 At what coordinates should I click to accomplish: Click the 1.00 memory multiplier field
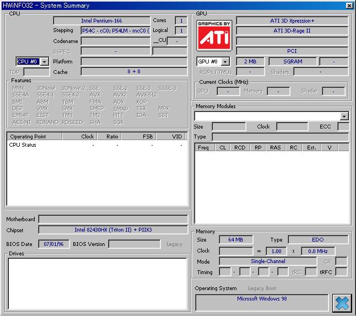276,251
